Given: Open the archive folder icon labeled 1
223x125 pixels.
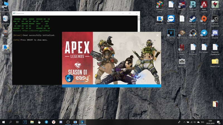Looking at the screenshot, I should pos(215,105).
